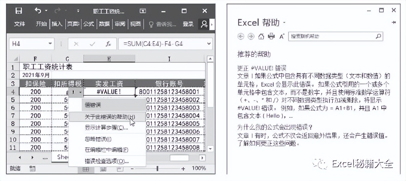The height and width of the screenshot is (181, 406).
Task: Cancel formula entry with the X icon
Action: 76,44
